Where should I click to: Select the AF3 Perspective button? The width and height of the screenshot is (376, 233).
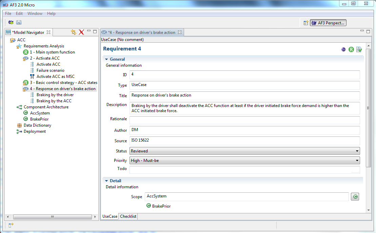pyautogui.click(x=328, y=23)
